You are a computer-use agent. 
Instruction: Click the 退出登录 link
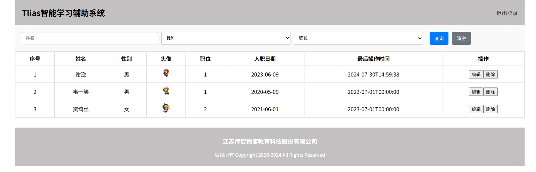click(507, 13)
